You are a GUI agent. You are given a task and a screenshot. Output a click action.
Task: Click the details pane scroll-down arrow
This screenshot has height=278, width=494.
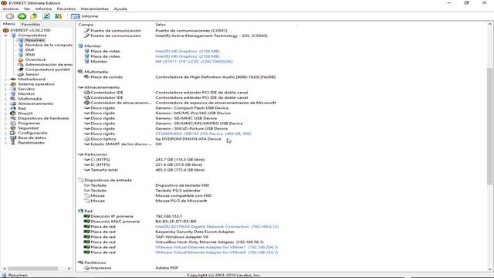point(489,269)
